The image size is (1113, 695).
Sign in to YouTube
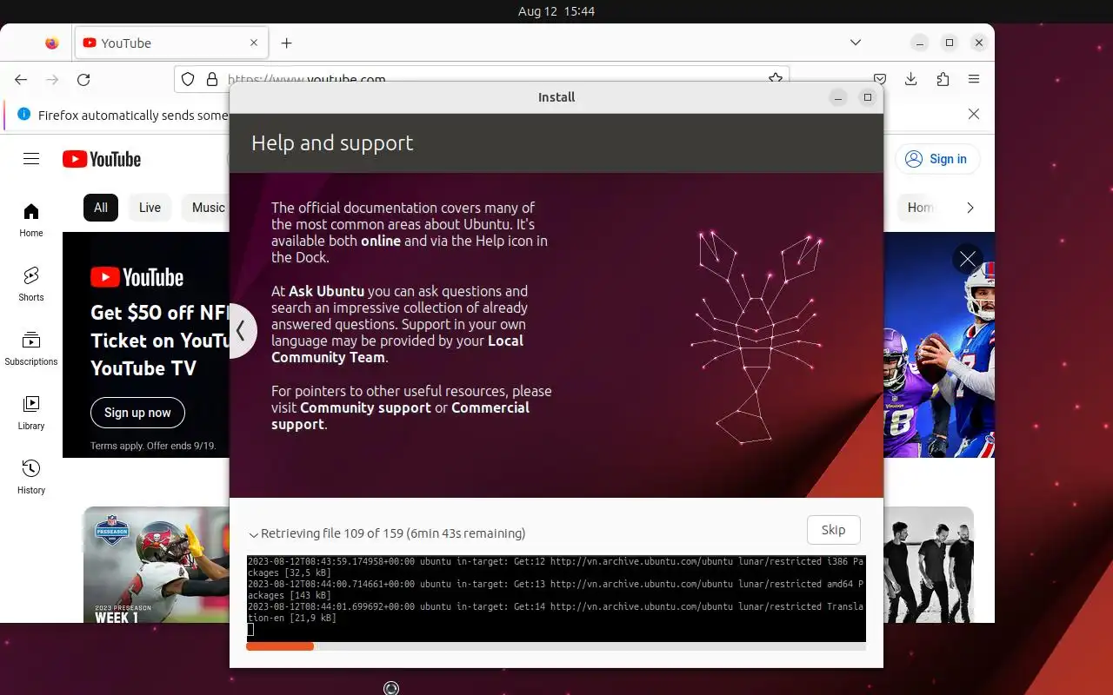click(937, 159)
